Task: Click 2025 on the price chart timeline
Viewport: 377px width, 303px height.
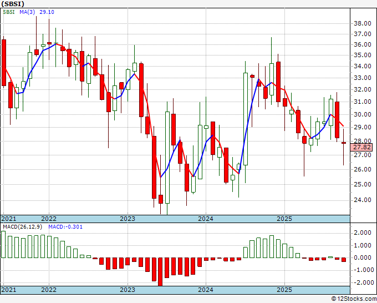Action: coord(284,219)
